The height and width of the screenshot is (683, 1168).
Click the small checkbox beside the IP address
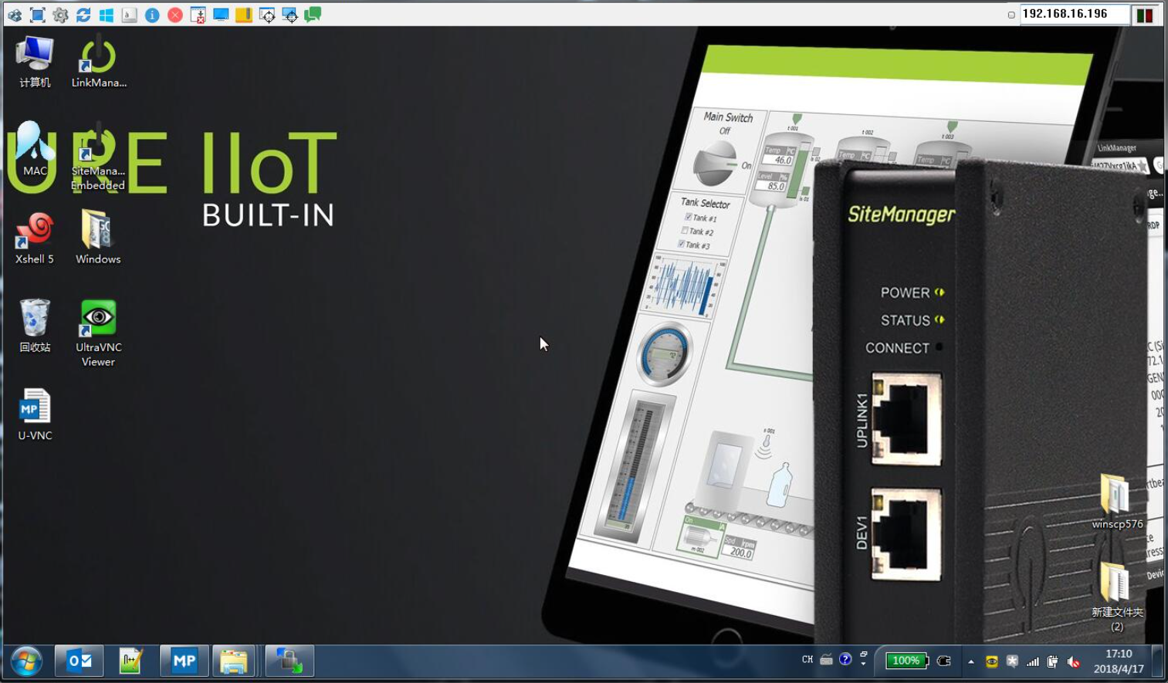tap(1011, 15)
